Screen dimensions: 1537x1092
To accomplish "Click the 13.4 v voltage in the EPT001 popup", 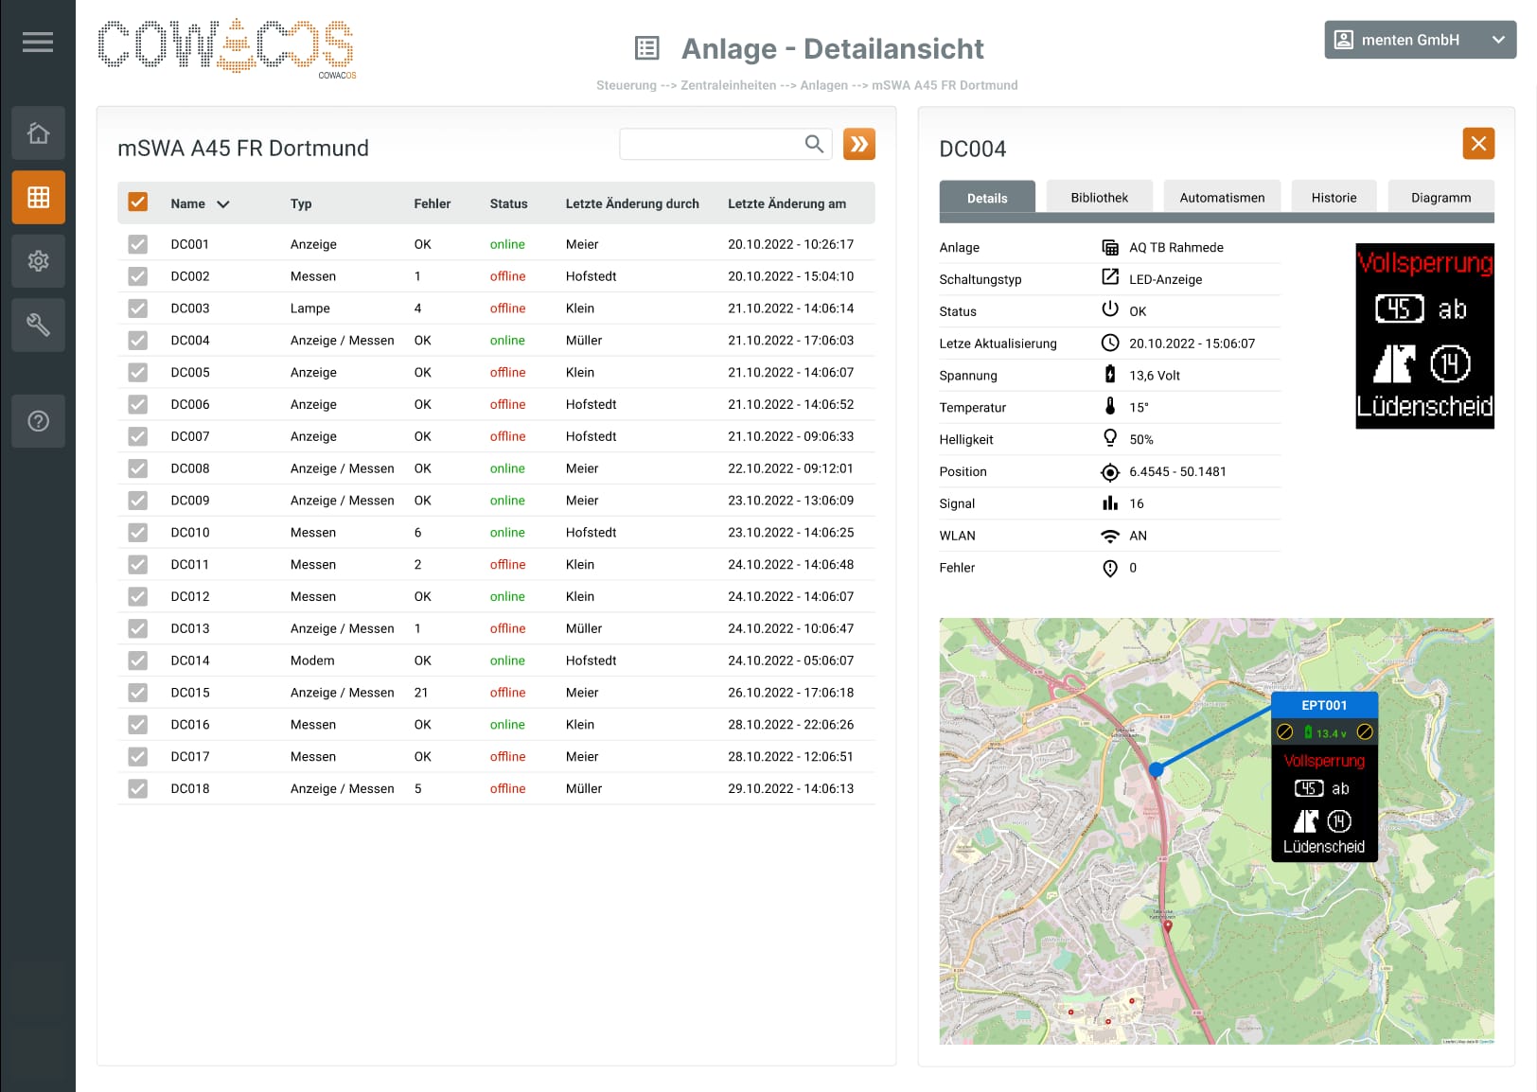I will click(1331, 733).
